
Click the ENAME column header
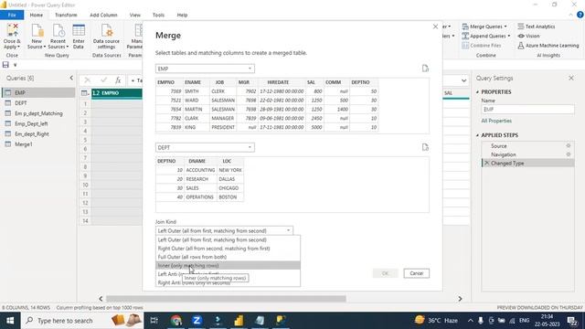point(196,82)
